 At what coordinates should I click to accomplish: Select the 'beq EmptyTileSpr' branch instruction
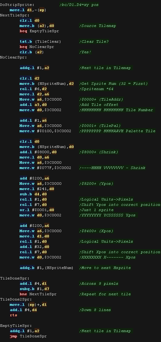coord(39,31)
